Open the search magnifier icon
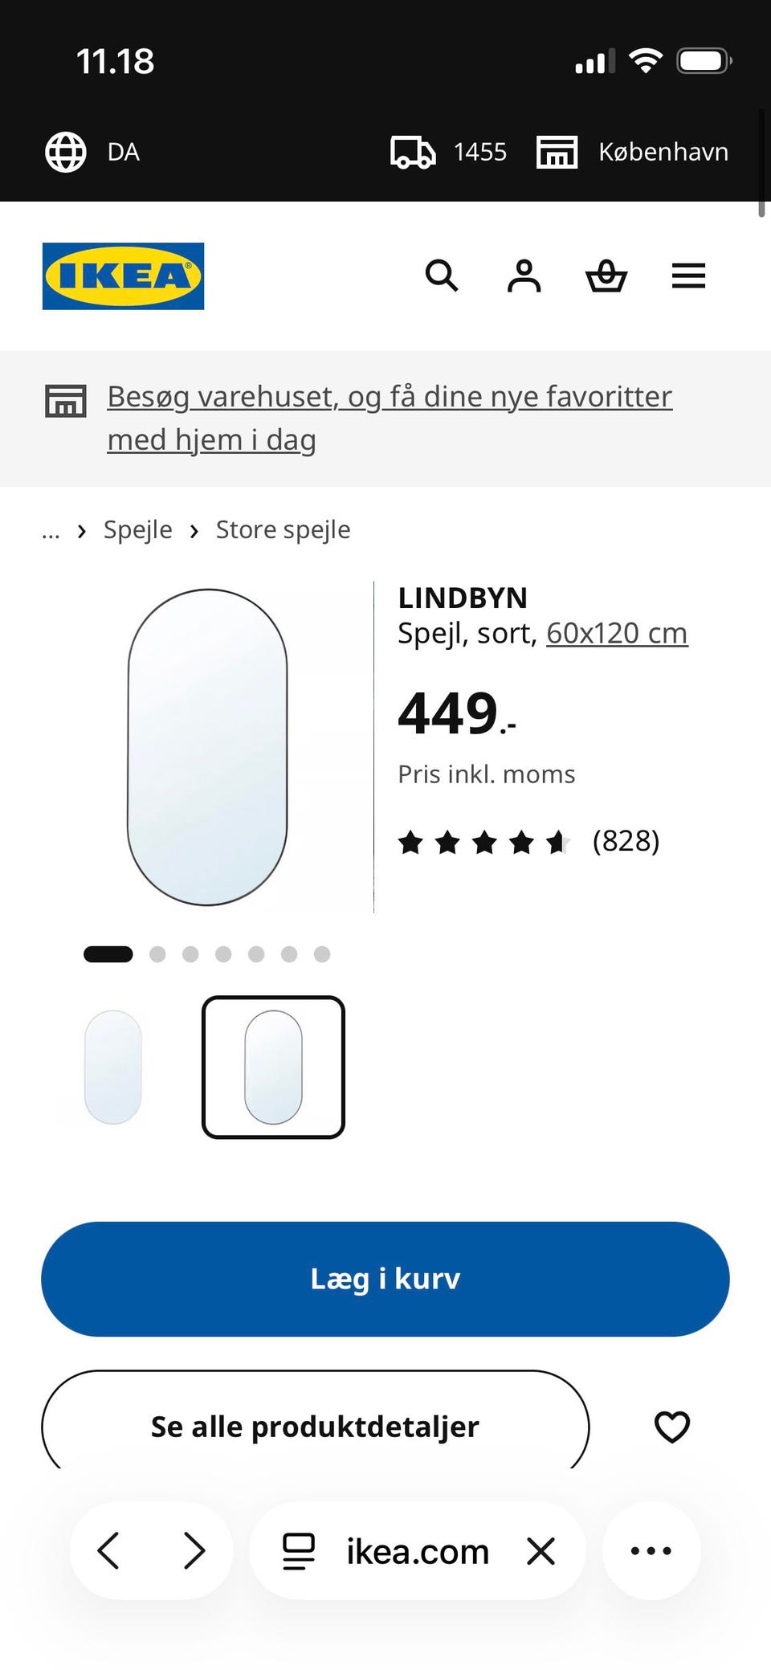Screen dimensions: 771x1670 coord(442,276)
